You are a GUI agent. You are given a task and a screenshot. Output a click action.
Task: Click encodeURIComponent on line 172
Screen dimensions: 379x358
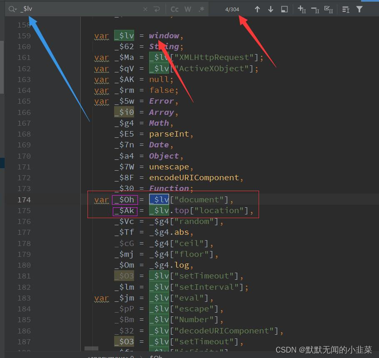tap(194, 178)
